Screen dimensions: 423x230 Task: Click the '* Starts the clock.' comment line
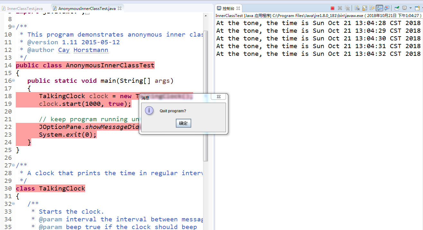[x=67, y=212]
